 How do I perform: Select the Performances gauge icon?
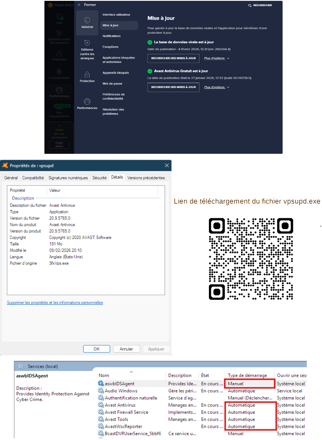(87, 101)
